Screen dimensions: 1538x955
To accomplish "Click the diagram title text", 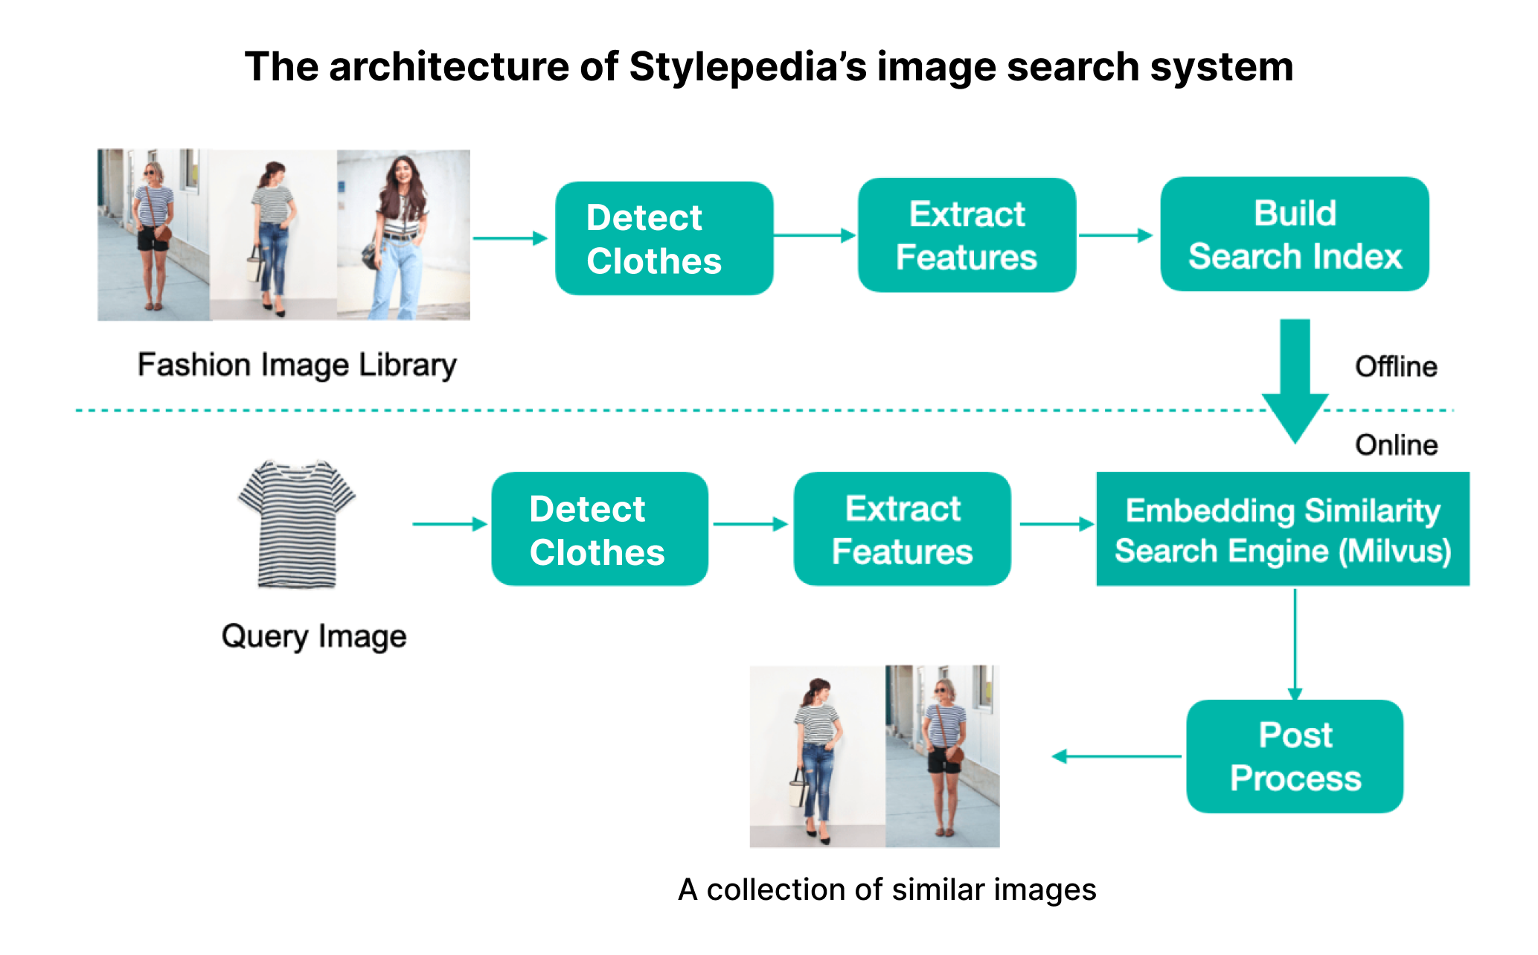I will [769, 66].
